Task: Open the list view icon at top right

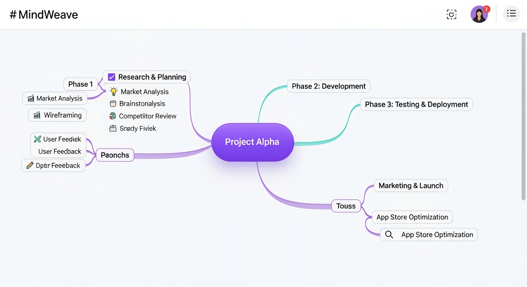Action: tap(511, 13)
